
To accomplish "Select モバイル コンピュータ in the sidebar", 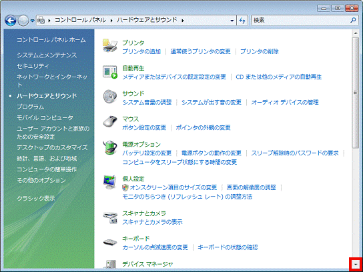I will 45,118.
